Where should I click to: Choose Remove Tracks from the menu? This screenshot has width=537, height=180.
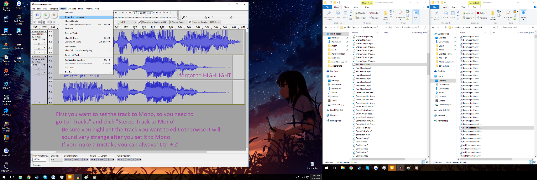(x=86, y=33)
